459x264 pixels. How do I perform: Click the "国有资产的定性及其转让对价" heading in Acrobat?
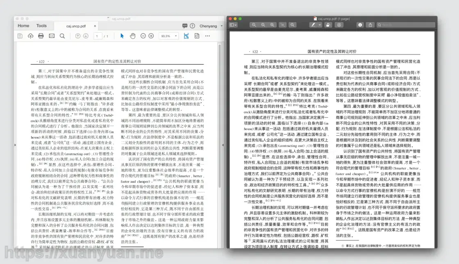coord(117,61)
